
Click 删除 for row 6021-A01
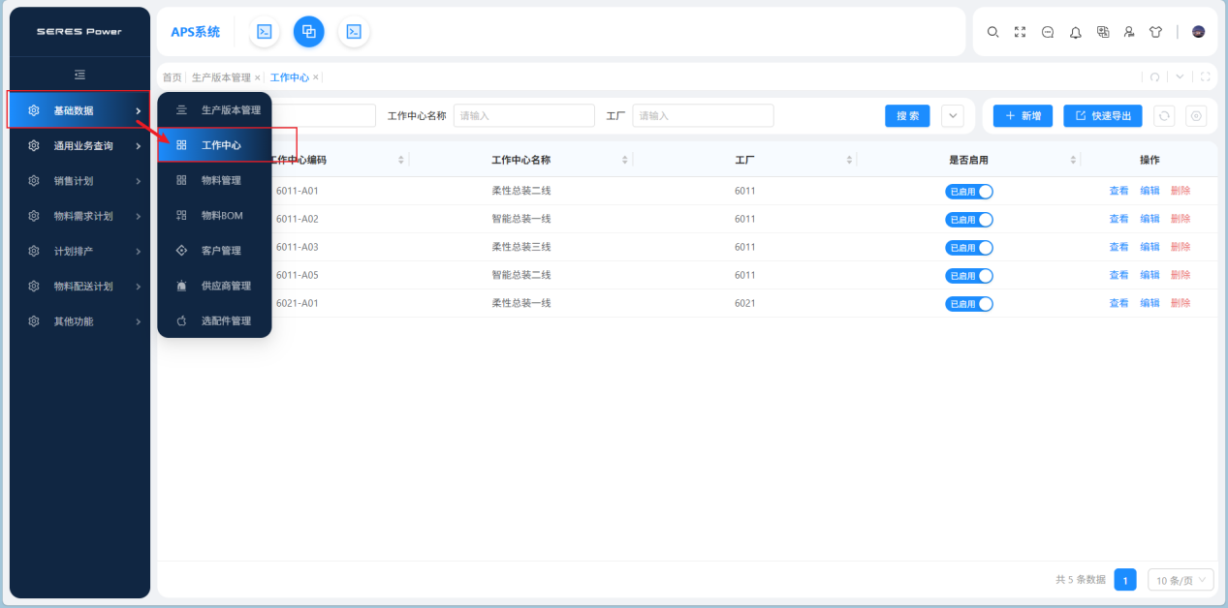(1181, 304)
